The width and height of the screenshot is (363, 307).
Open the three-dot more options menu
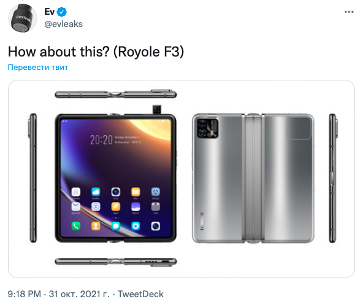349,12
